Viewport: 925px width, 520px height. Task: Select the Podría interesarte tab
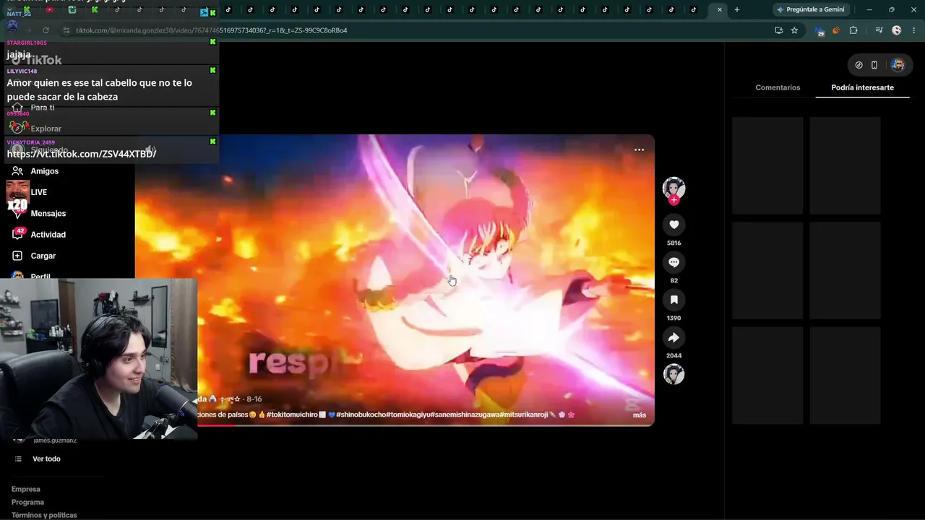tap(862, 87)
